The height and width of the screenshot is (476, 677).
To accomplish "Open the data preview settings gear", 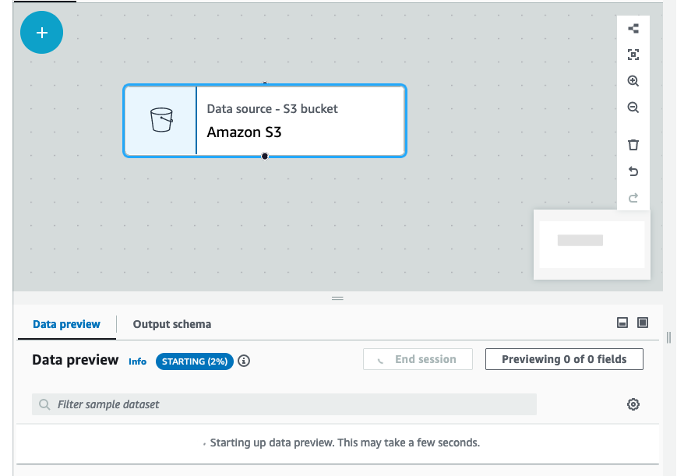I will pyautogui.click(x=633, y=404).
